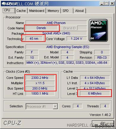Expand the Processor #1 selection dropdown
116x129 pixels.
click(42, 106)
